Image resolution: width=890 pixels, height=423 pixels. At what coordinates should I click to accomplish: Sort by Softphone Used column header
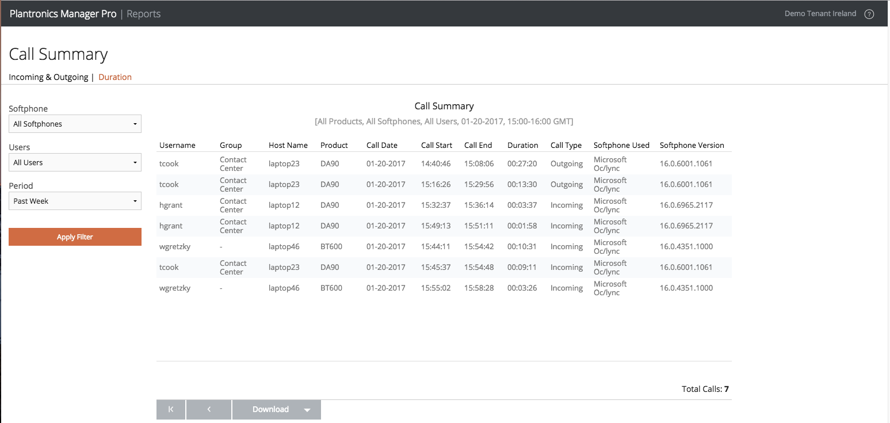click(x=621, y=145)
